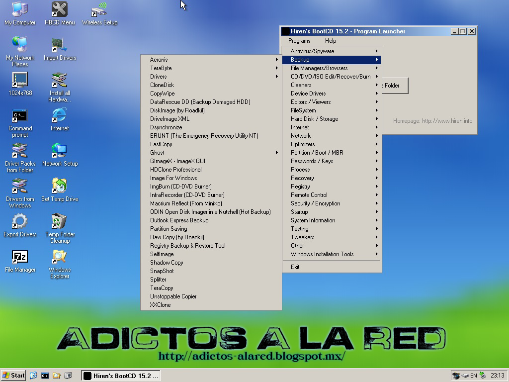Open the Internet desktop shortcut
The width and height of the screenshot is (509, 382).
click(x=60, y=119)
